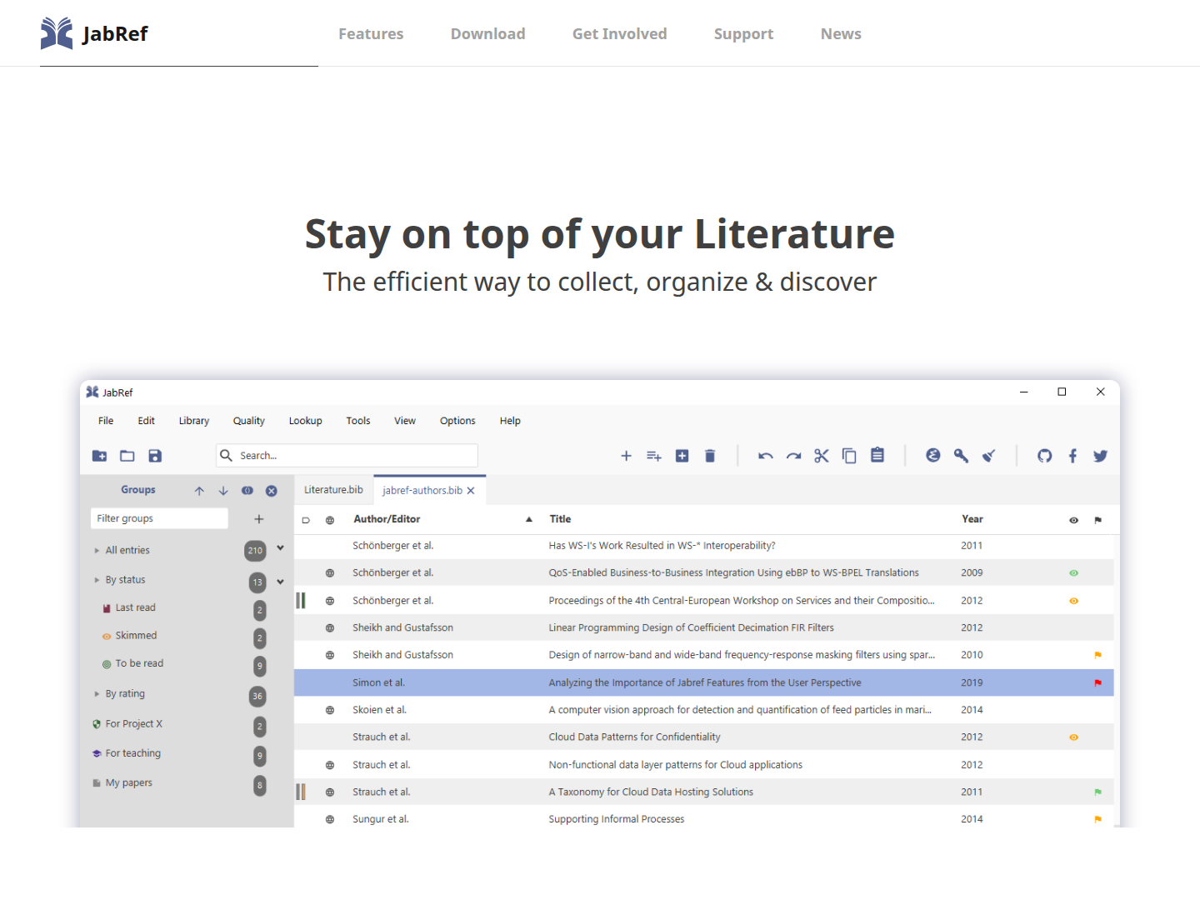Click the cleanup entries broom icon
The height and width of the screenshot is (900, 1200).
pyautogui.click(x=989, y=456)
